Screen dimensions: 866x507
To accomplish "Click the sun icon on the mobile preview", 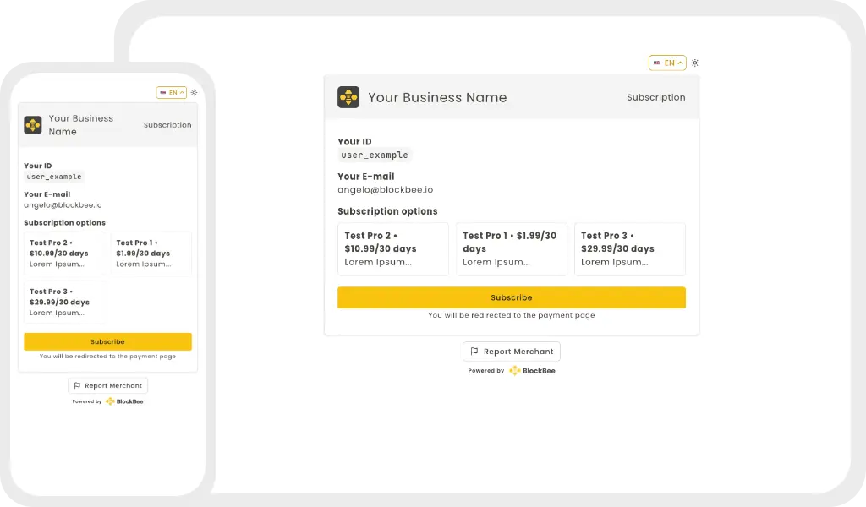I will coord(193,93).
